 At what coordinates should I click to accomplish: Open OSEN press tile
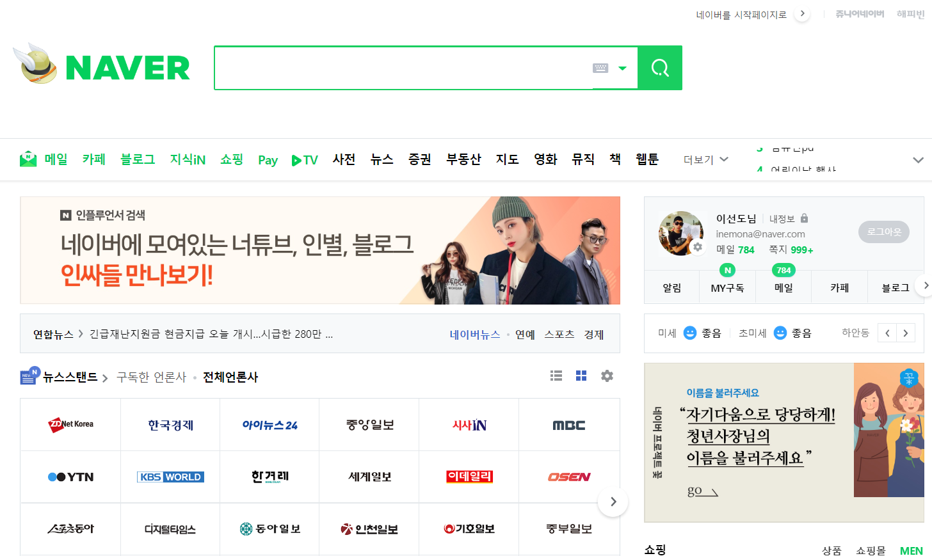tap(569, 477)
